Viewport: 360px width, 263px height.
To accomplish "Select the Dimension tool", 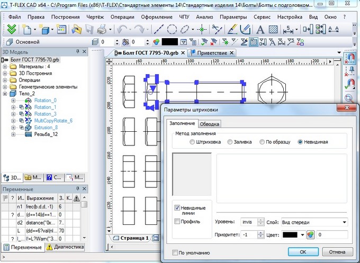I will click(288, 30).
